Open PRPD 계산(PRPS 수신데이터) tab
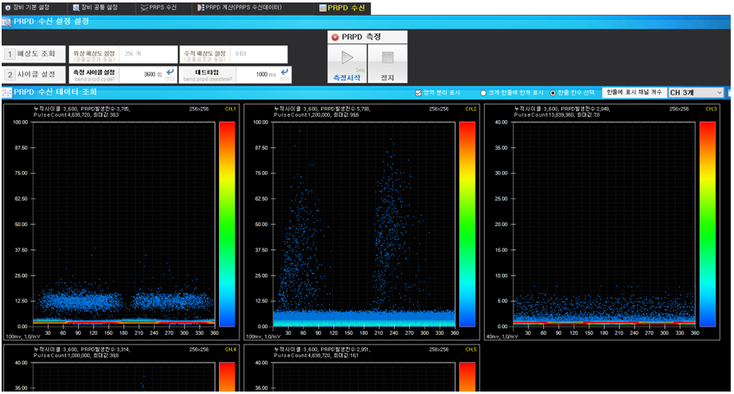Image resolution: width=734 pixels, height=394 pixels. point(243,7)
